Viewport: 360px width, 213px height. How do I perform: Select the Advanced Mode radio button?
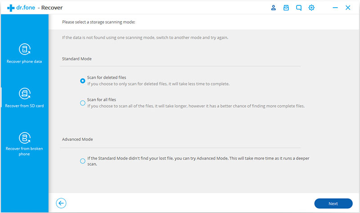(x=83, y=161)
